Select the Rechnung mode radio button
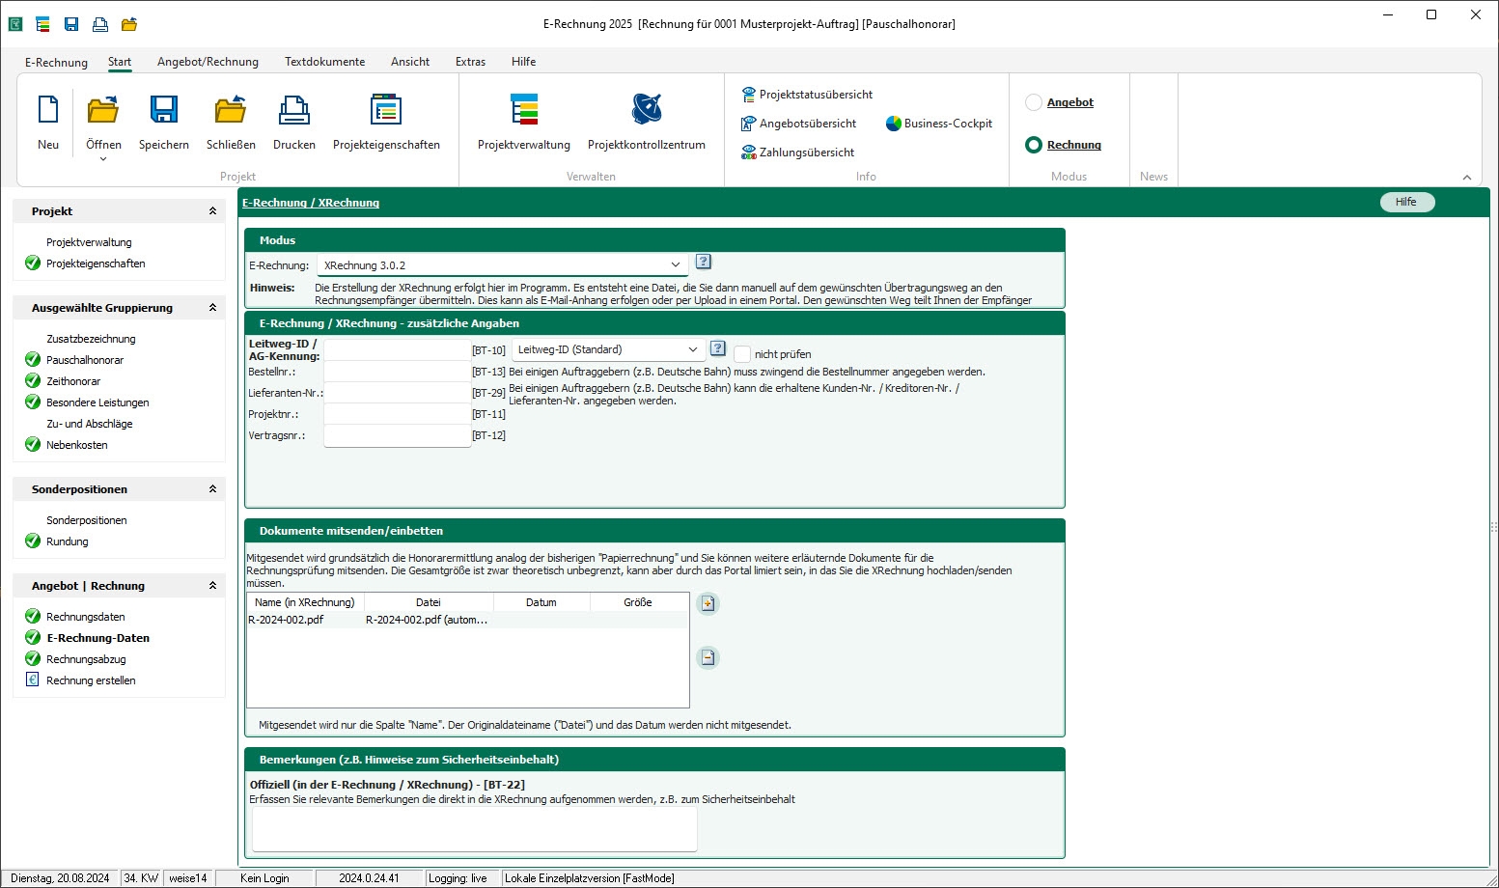The width and height of the screenshot is (1499, 888). click(x=1034, y=145)
